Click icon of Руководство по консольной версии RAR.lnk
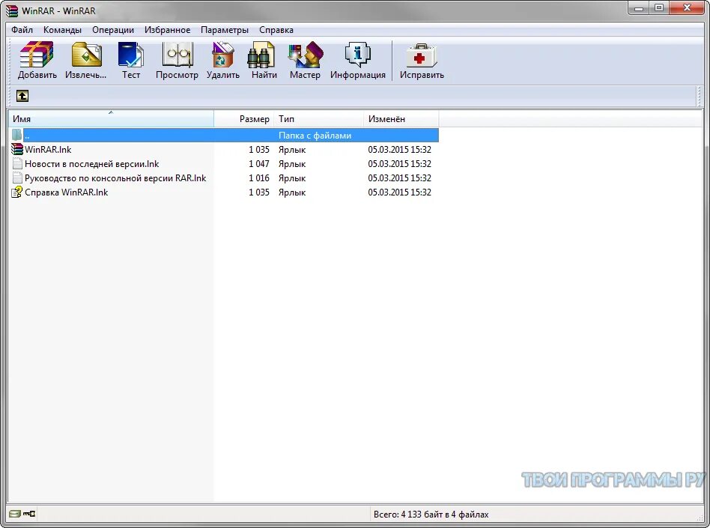This screenshot has width=710, height=528. coord(17,178)
